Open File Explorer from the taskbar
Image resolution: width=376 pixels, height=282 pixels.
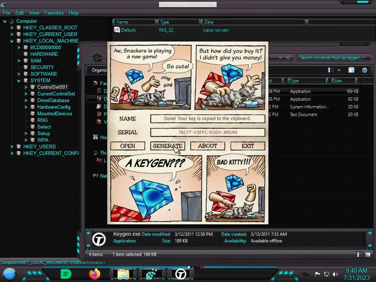(x=123, y=274)
